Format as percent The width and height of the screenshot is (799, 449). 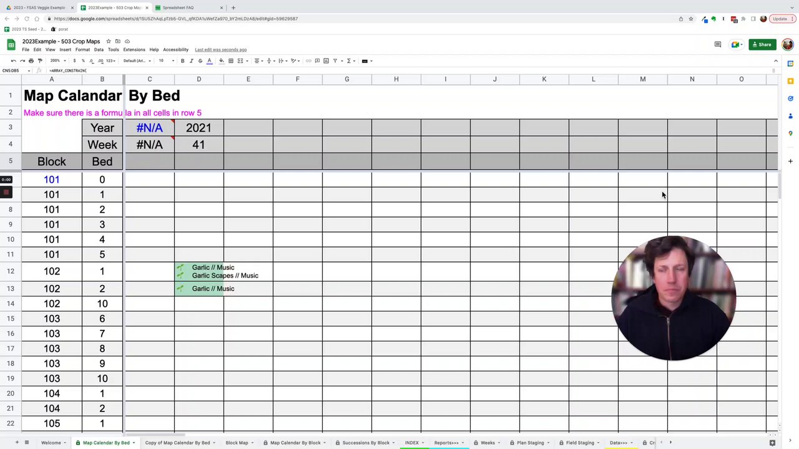click(x=83, y=60)
